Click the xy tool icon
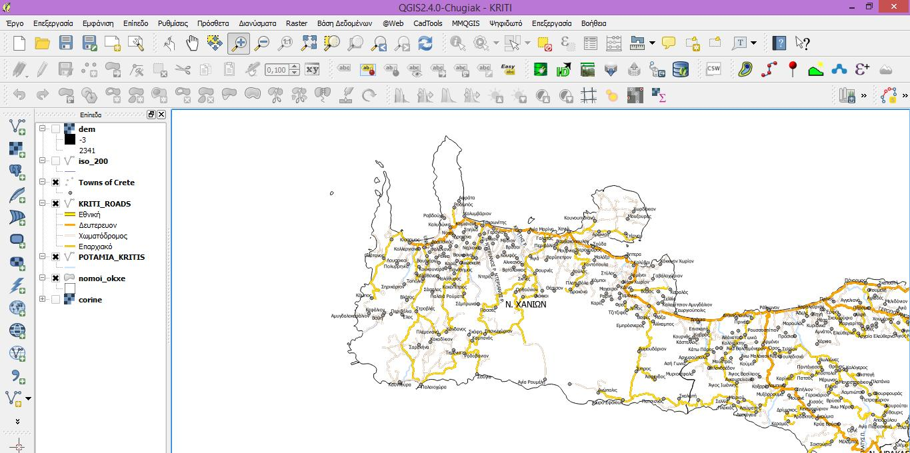Screen dimensions: 910x453 coord(312,69)
